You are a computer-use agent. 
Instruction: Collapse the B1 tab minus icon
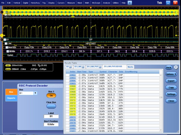(70, 67)
